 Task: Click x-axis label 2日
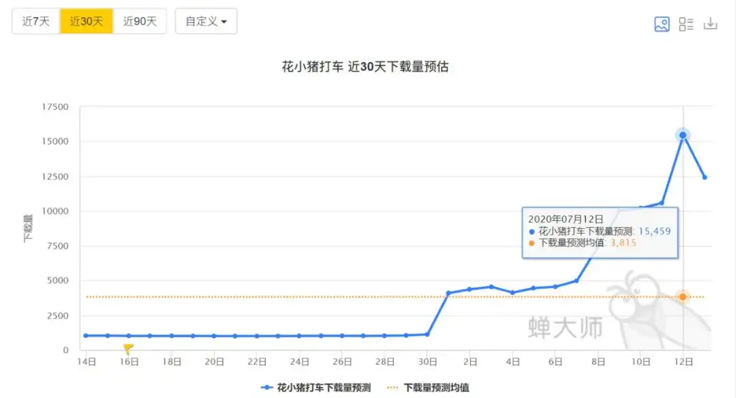pyautogui.click(x=470, y=362)
